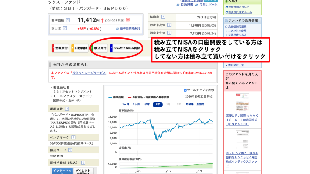Viewport: 310px width, 174px height.
Task: Open help icon beside 設定来安値
Action: click(x=169, y=33)
